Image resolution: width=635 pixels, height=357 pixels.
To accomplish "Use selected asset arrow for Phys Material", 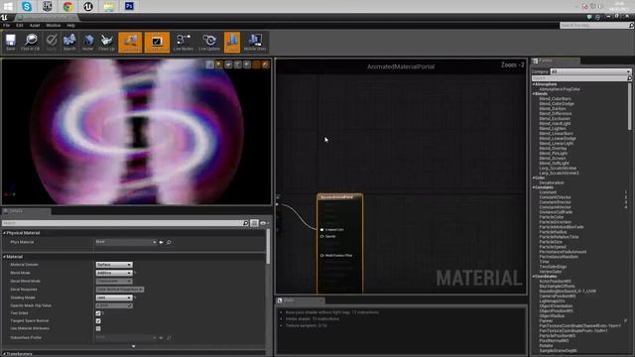I will tap(161, 242).
